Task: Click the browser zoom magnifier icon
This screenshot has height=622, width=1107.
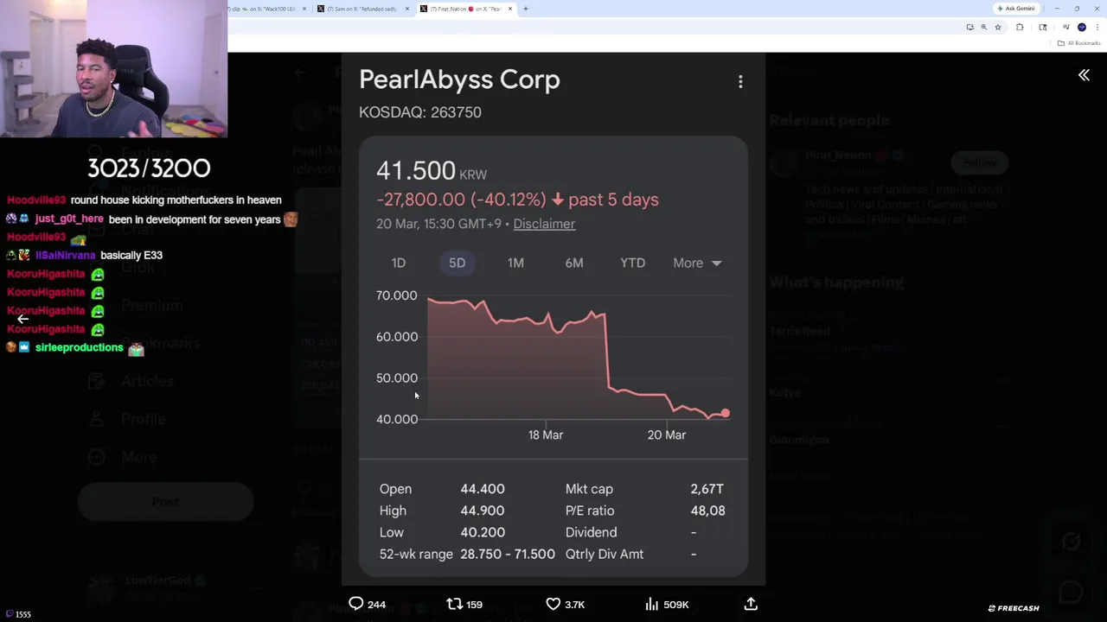Action: 983,27
